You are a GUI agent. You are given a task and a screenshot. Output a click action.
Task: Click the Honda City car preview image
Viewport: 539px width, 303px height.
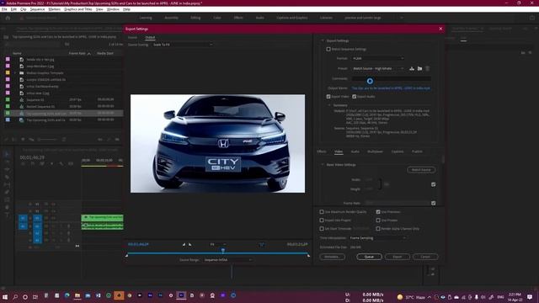point(217,144)
